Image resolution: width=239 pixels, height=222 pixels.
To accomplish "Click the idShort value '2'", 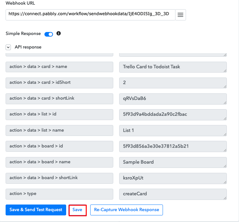I will (x=173, y=83).
